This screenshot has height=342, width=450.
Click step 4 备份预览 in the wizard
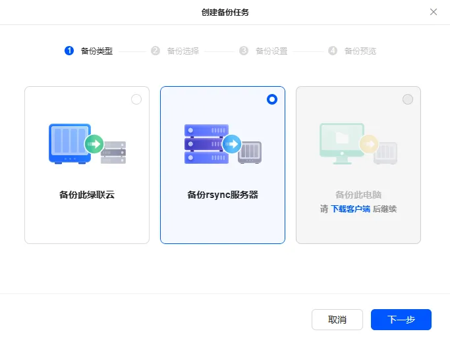pyautogui.click(x=352, y=51)
